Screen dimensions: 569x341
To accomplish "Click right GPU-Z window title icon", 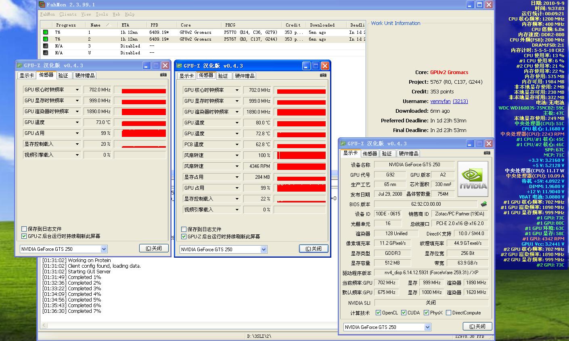I will (343, 143).
